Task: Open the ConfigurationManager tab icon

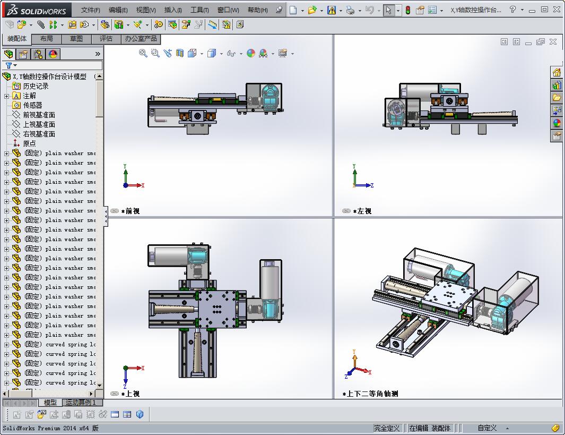Action: coord(38,54)
